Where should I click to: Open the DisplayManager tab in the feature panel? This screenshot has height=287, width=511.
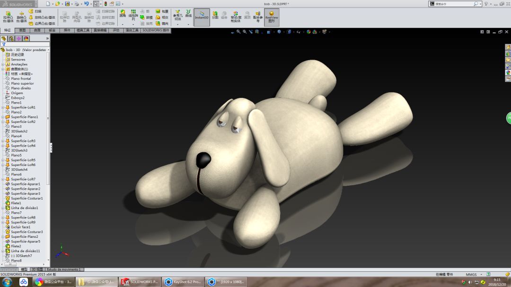26,38
